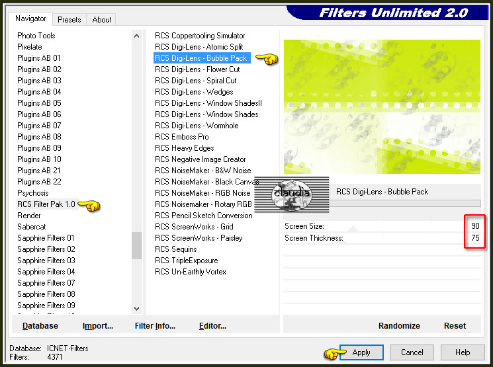
Task: Select the Render category
Action: [x=29, y=216]
